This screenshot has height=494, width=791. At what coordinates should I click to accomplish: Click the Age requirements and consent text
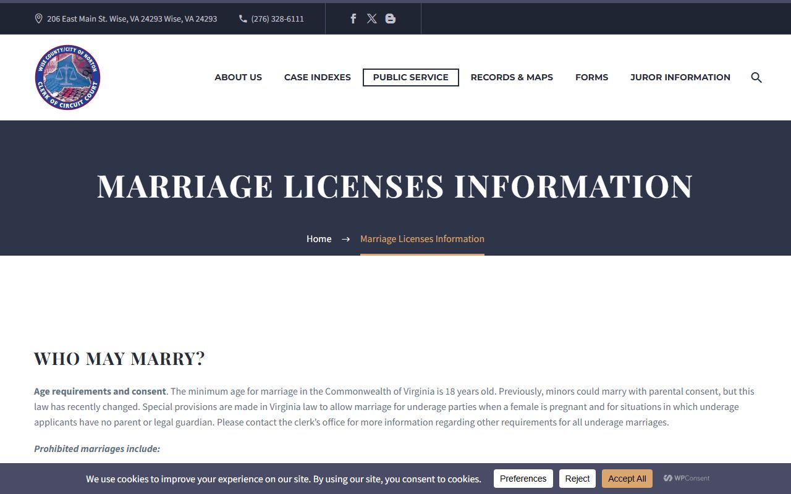[100, 391]
